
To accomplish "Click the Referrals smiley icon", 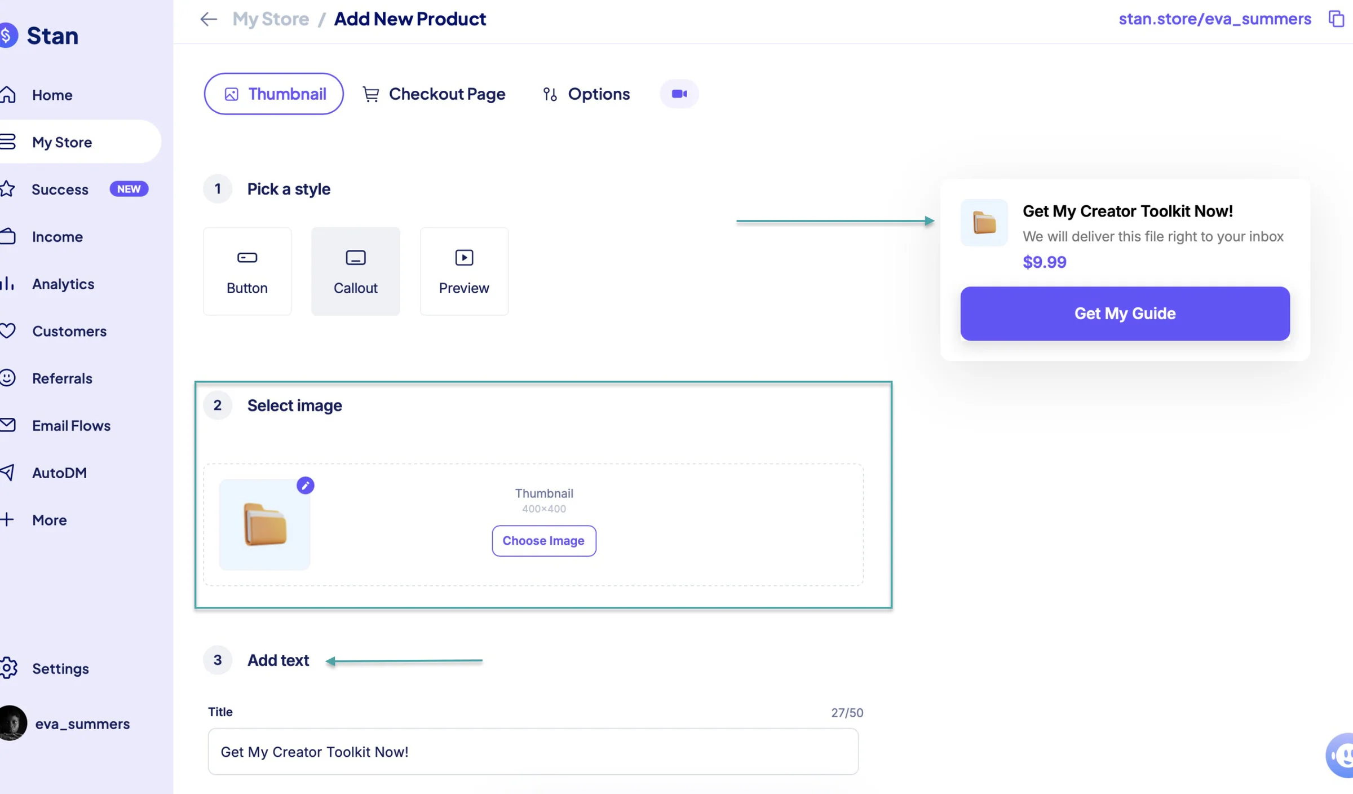I will (7, 378).
